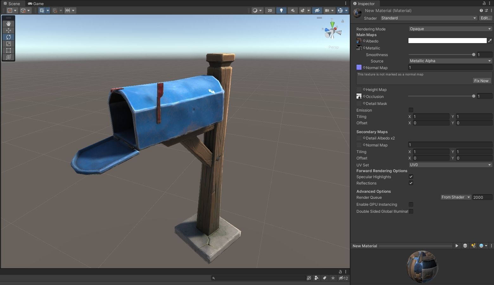The height and width of the screenshot is (285, 494).
Task: Select the Scale tool
Action: pyautogui.click(x=9, y=44)
